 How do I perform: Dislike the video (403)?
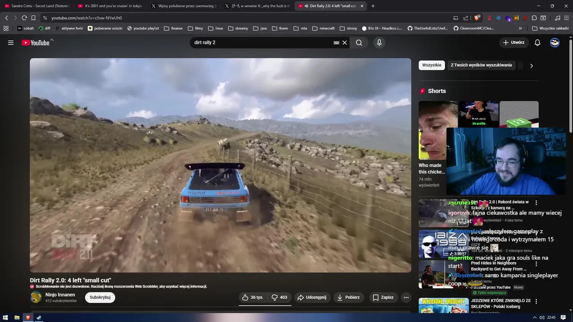(280, 297)
